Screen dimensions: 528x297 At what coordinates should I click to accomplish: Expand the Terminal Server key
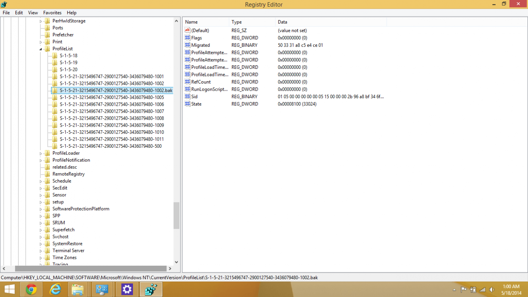coord(41,251)
